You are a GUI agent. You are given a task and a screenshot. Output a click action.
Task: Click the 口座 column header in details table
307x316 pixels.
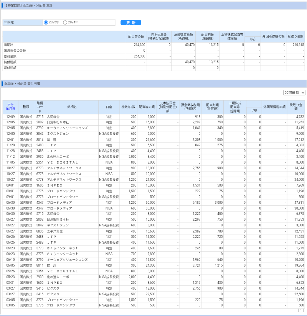(x=109, y=107)
